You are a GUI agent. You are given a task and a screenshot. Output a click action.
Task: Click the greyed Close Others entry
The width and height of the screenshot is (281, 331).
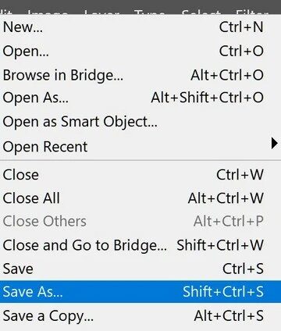140,222
